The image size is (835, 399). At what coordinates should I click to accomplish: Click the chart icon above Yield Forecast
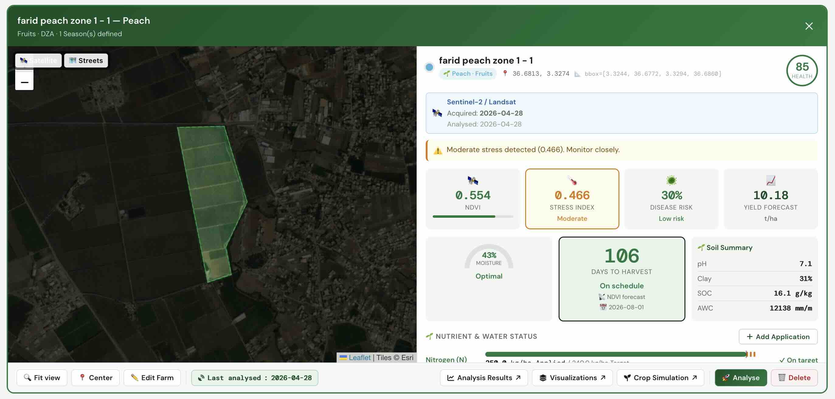click(771, 180)
